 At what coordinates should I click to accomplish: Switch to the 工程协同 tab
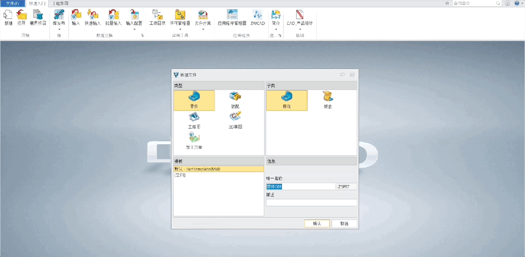(x=61, y=3)
